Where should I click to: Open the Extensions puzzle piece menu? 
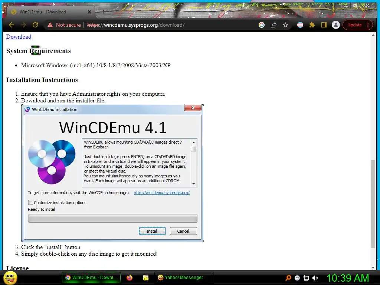312,25
